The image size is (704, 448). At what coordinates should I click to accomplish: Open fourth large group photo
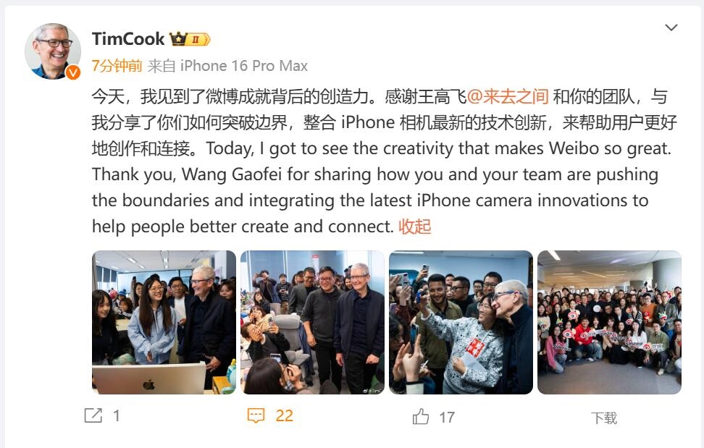click(610, 323)
